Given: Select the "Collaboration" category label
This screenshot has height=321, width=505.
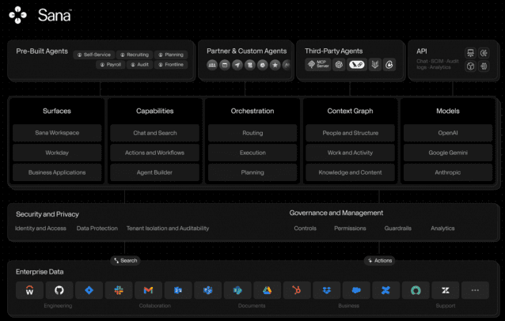Looking at the screenshot, I should [155, 306].
